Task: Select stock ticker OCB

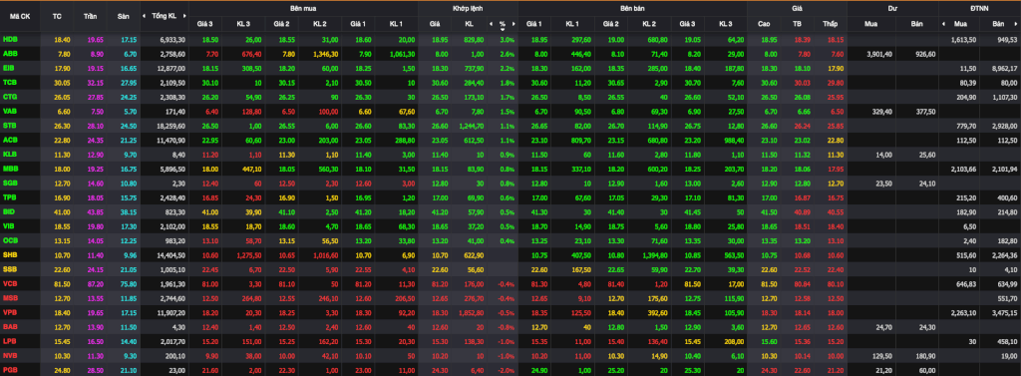Action: pos(10,239)
